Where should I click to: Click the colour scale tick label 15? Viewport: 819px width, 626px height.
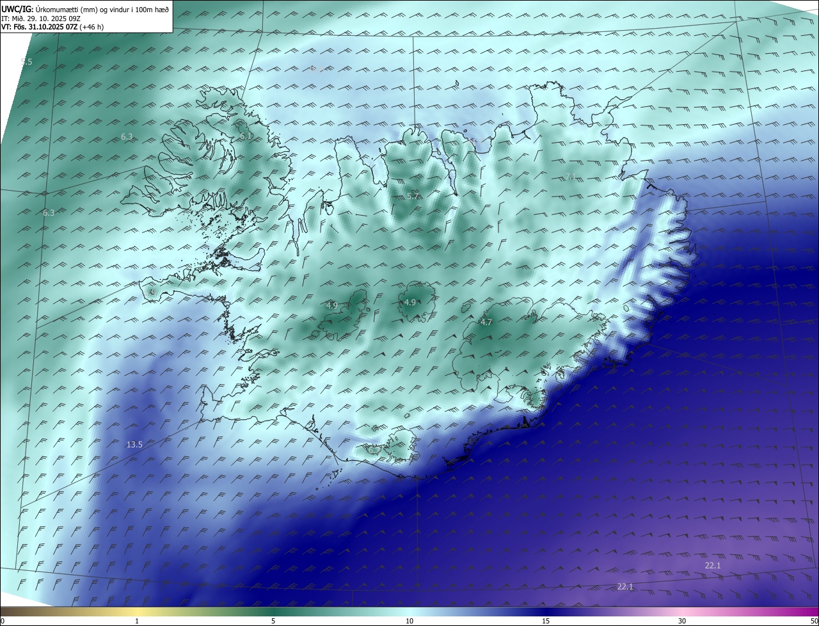click(x=546, y=621)
